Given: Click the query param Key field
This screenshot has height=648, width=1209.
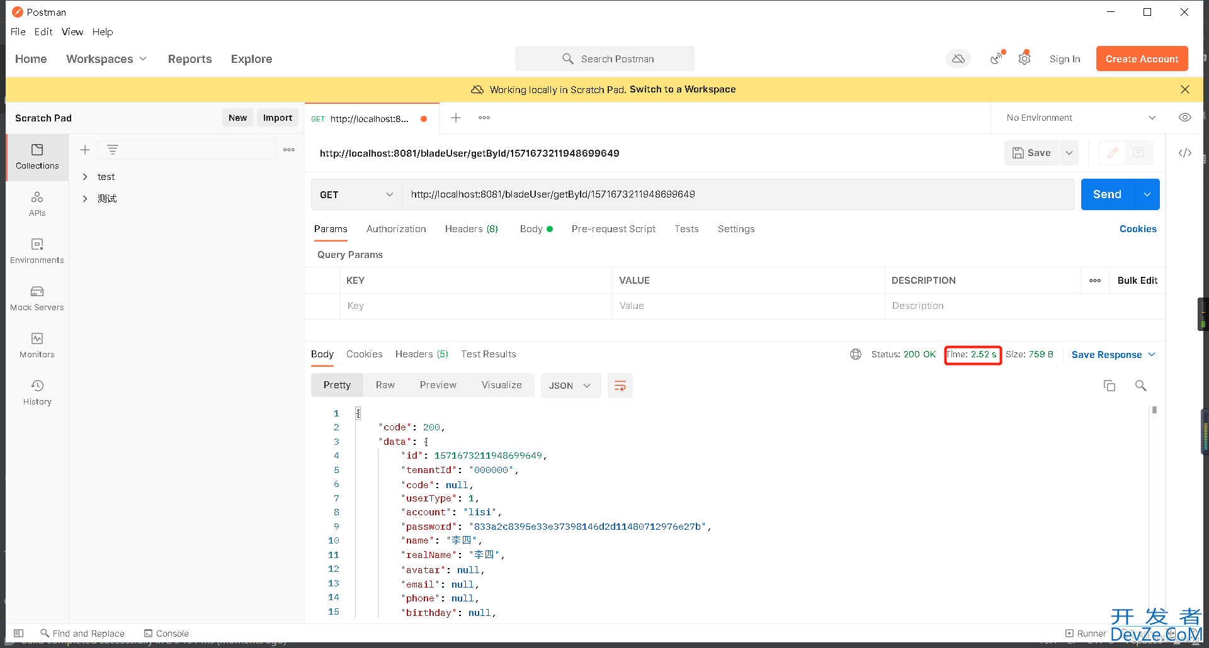Looking at the screenshot, I should click(x=476, y=306).
